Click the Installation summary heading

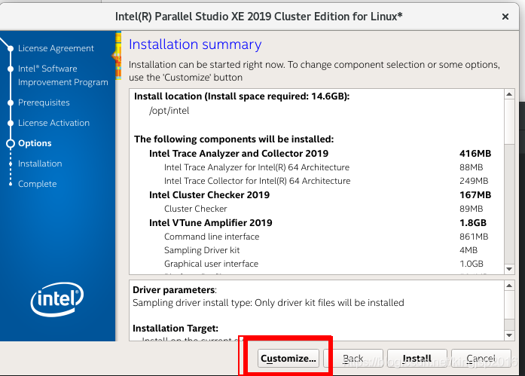click(195, 44)
